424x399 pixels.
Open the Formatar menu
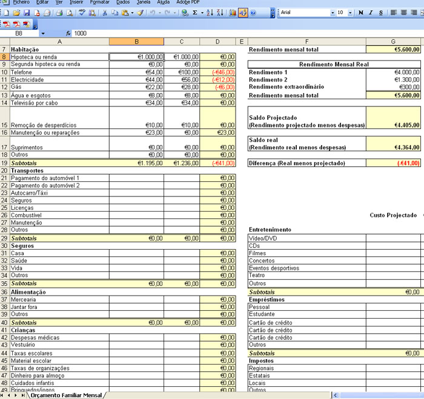[x=99, y=2]
